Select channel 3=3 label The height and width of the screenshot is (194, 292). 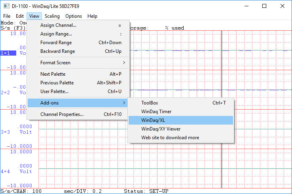pos(6,132)
